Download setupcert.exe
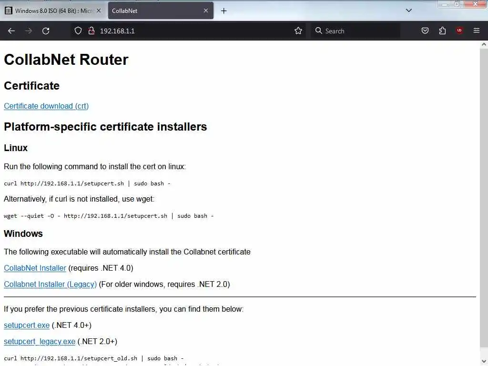The width and height of the screenshot is (488, 366). (27, 325)
